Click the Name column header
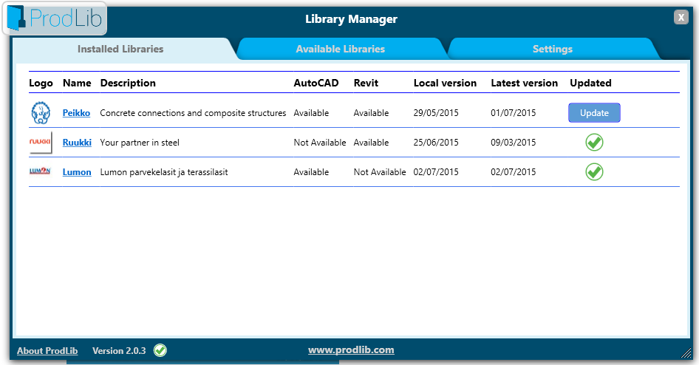This screenshot has width=699, height=365. 77,83
